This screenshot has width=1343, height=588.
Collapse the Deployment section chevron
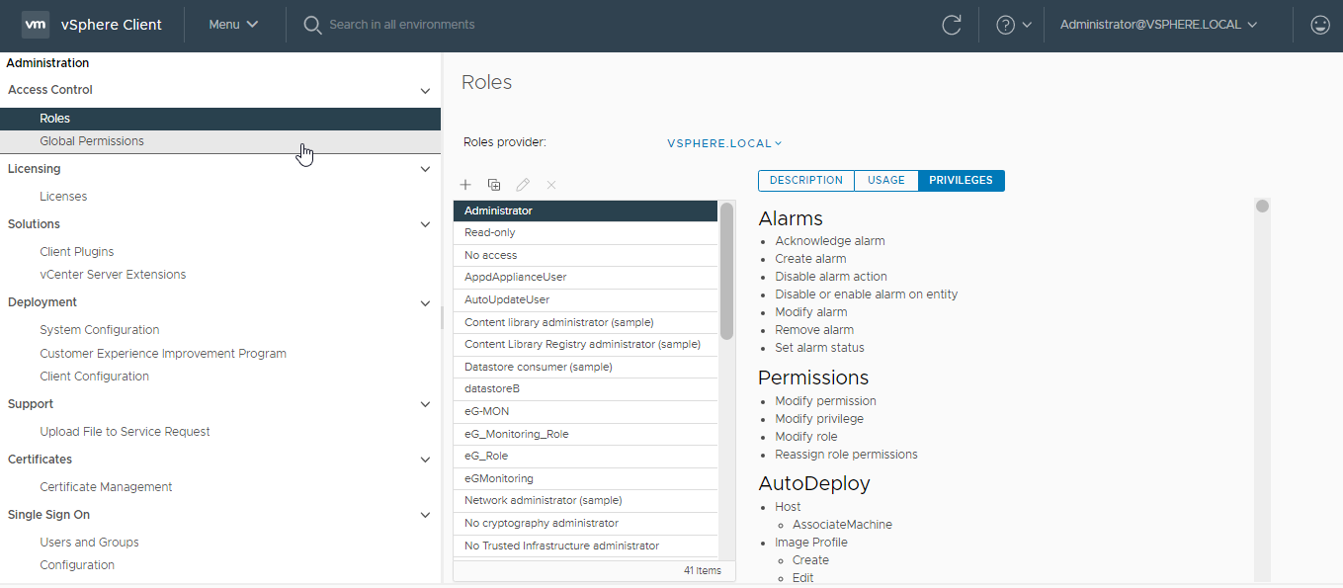tap(425, 303)
